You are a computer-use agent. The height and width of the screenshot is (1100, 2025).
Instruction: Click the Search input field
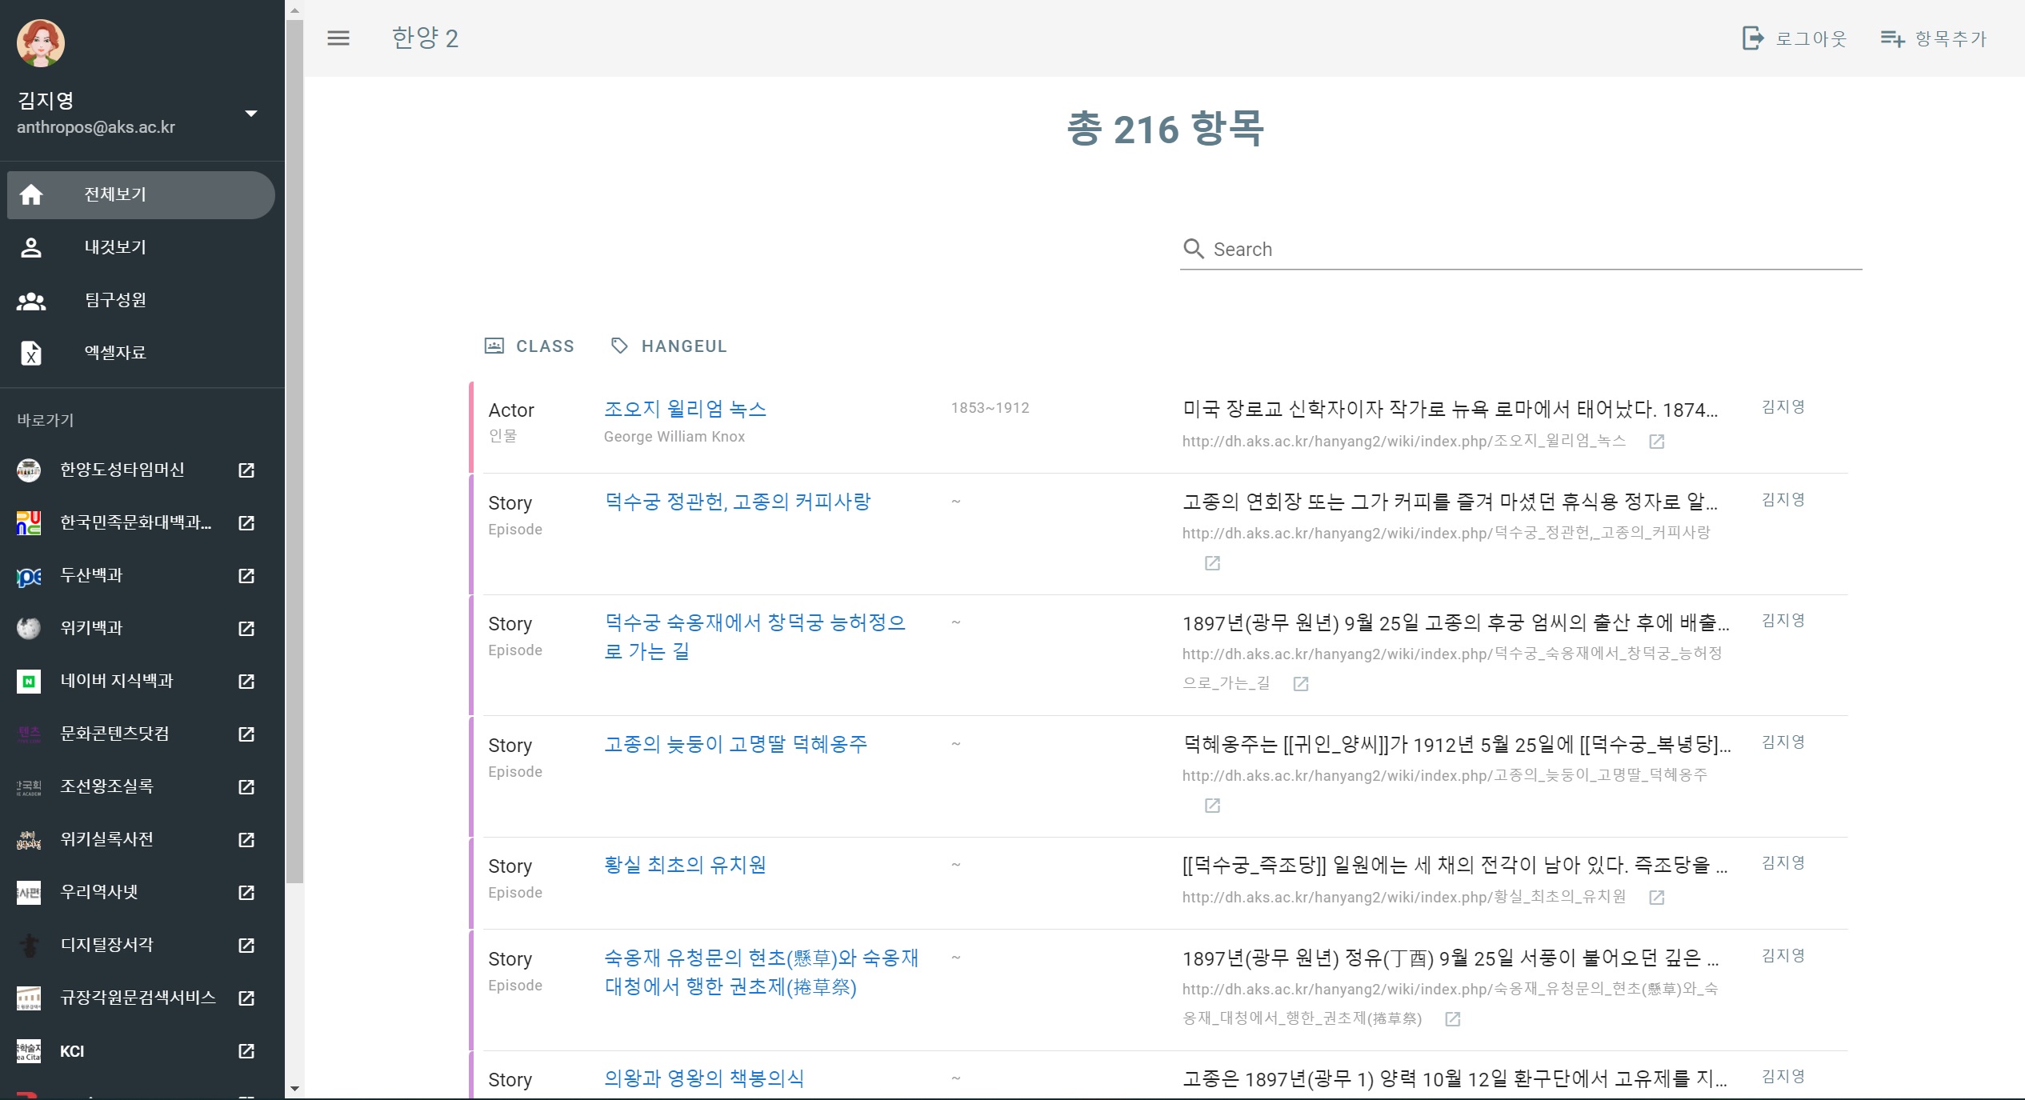(1520, 250)
